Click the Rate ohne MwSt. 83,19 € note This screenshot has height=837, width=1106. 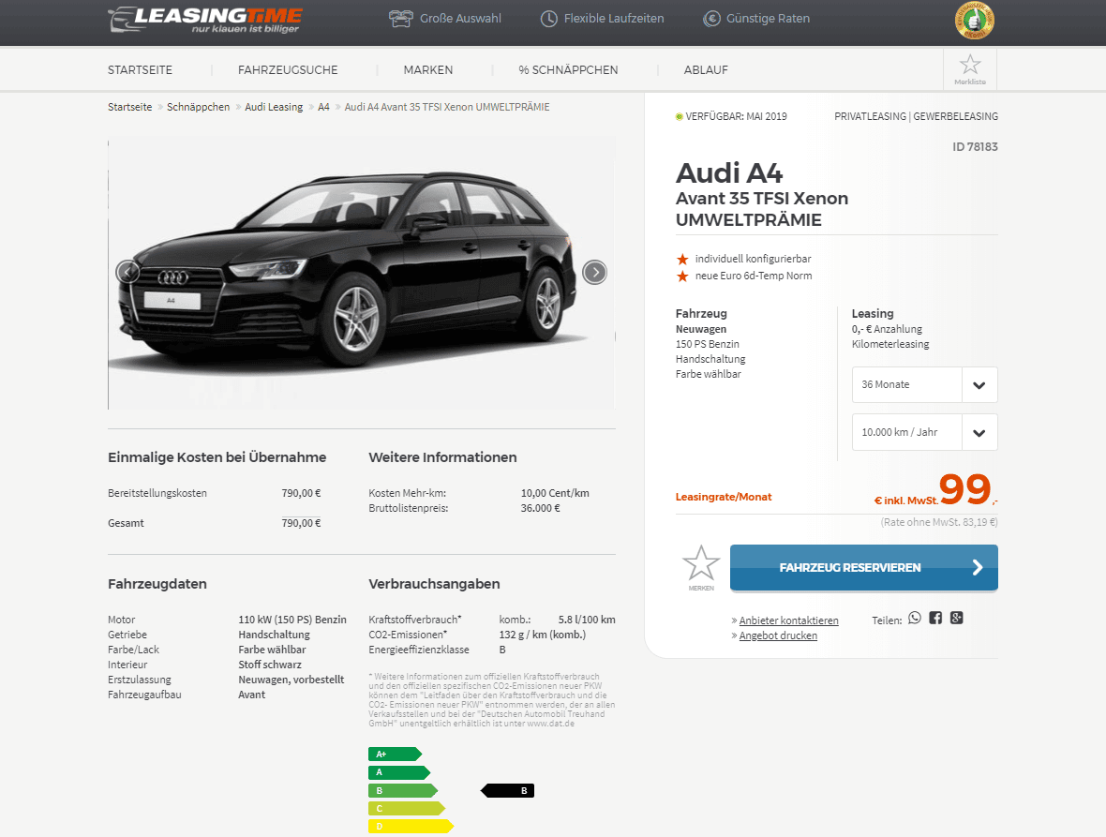[x=939, y=522]
